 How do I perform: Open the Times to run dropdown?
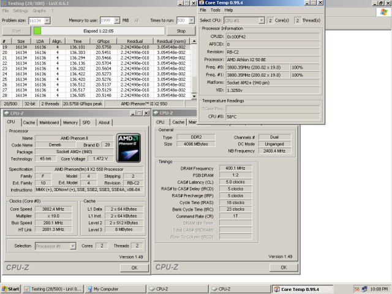(186, 20)
